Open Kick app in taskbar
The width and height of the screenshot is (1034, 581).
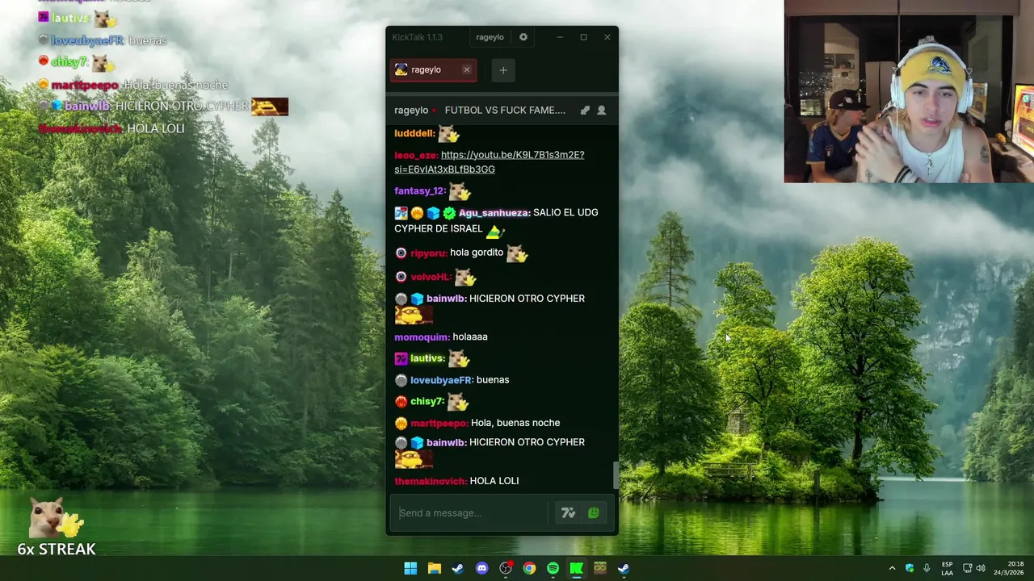pos(576,568)
